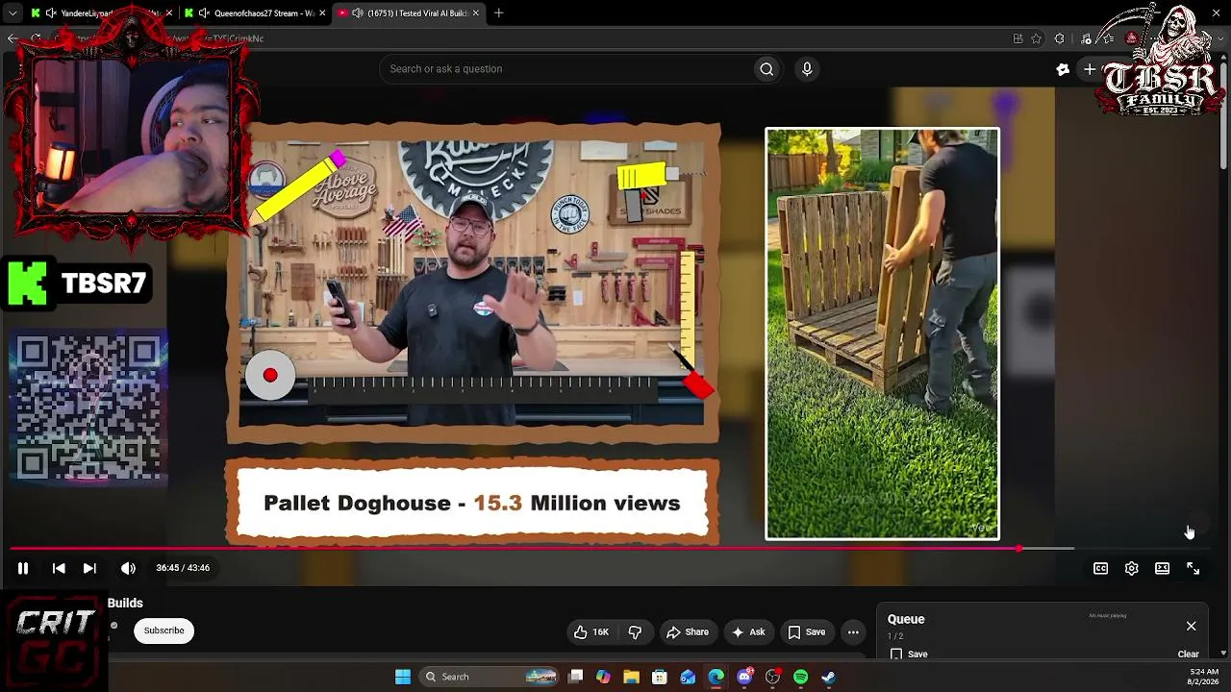Clear the queue
The height and width of the screenshot is (692, 1231).
[x=1189, y=655]
